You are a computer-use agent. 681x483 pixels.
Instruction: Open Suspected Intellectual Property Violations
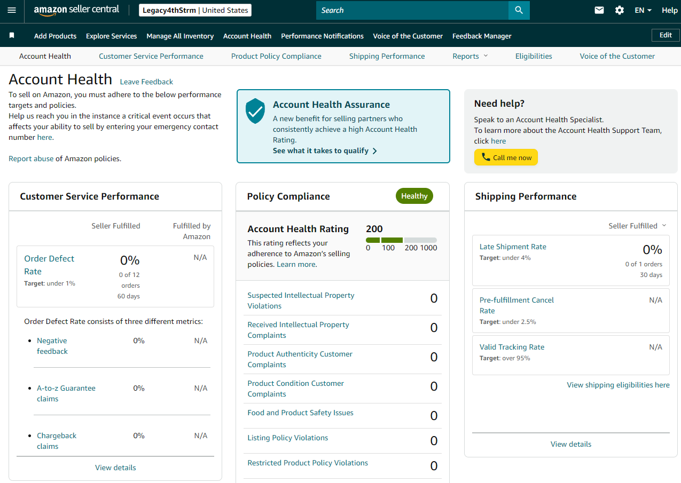tap(301, 300)
